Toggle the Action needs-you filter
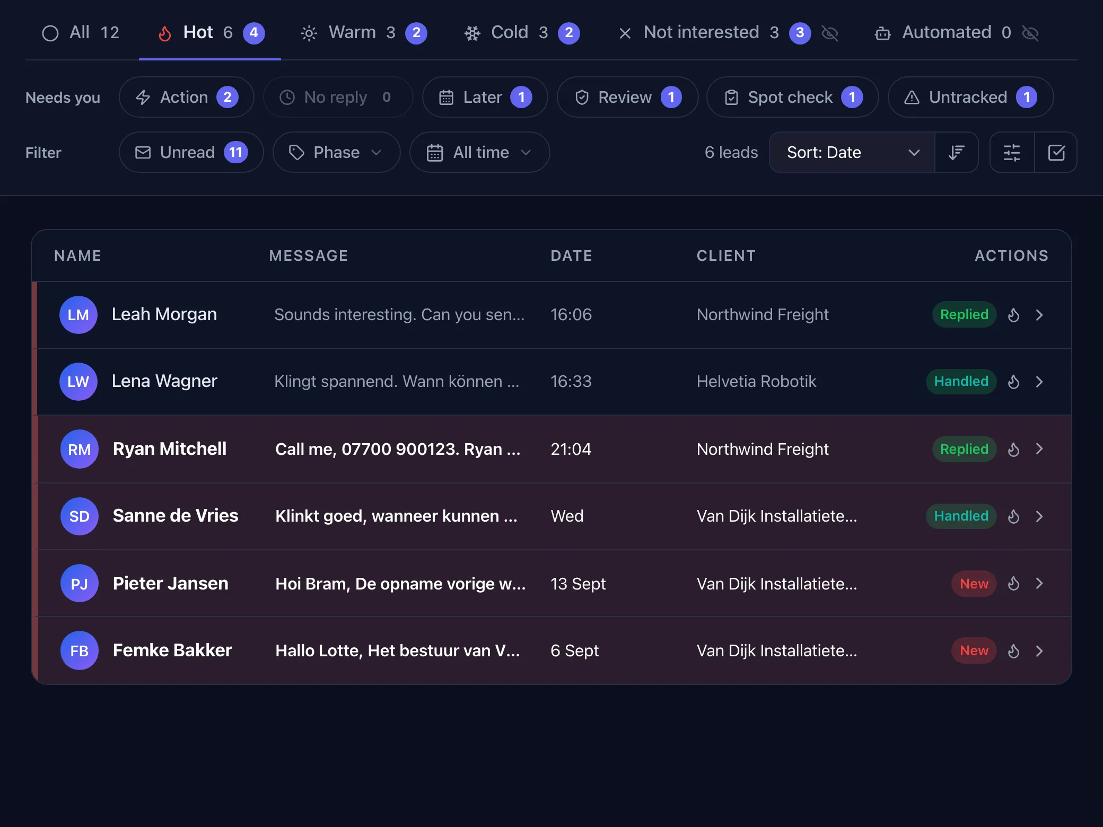The image size is (1103, 827). (x=187, y=98)
